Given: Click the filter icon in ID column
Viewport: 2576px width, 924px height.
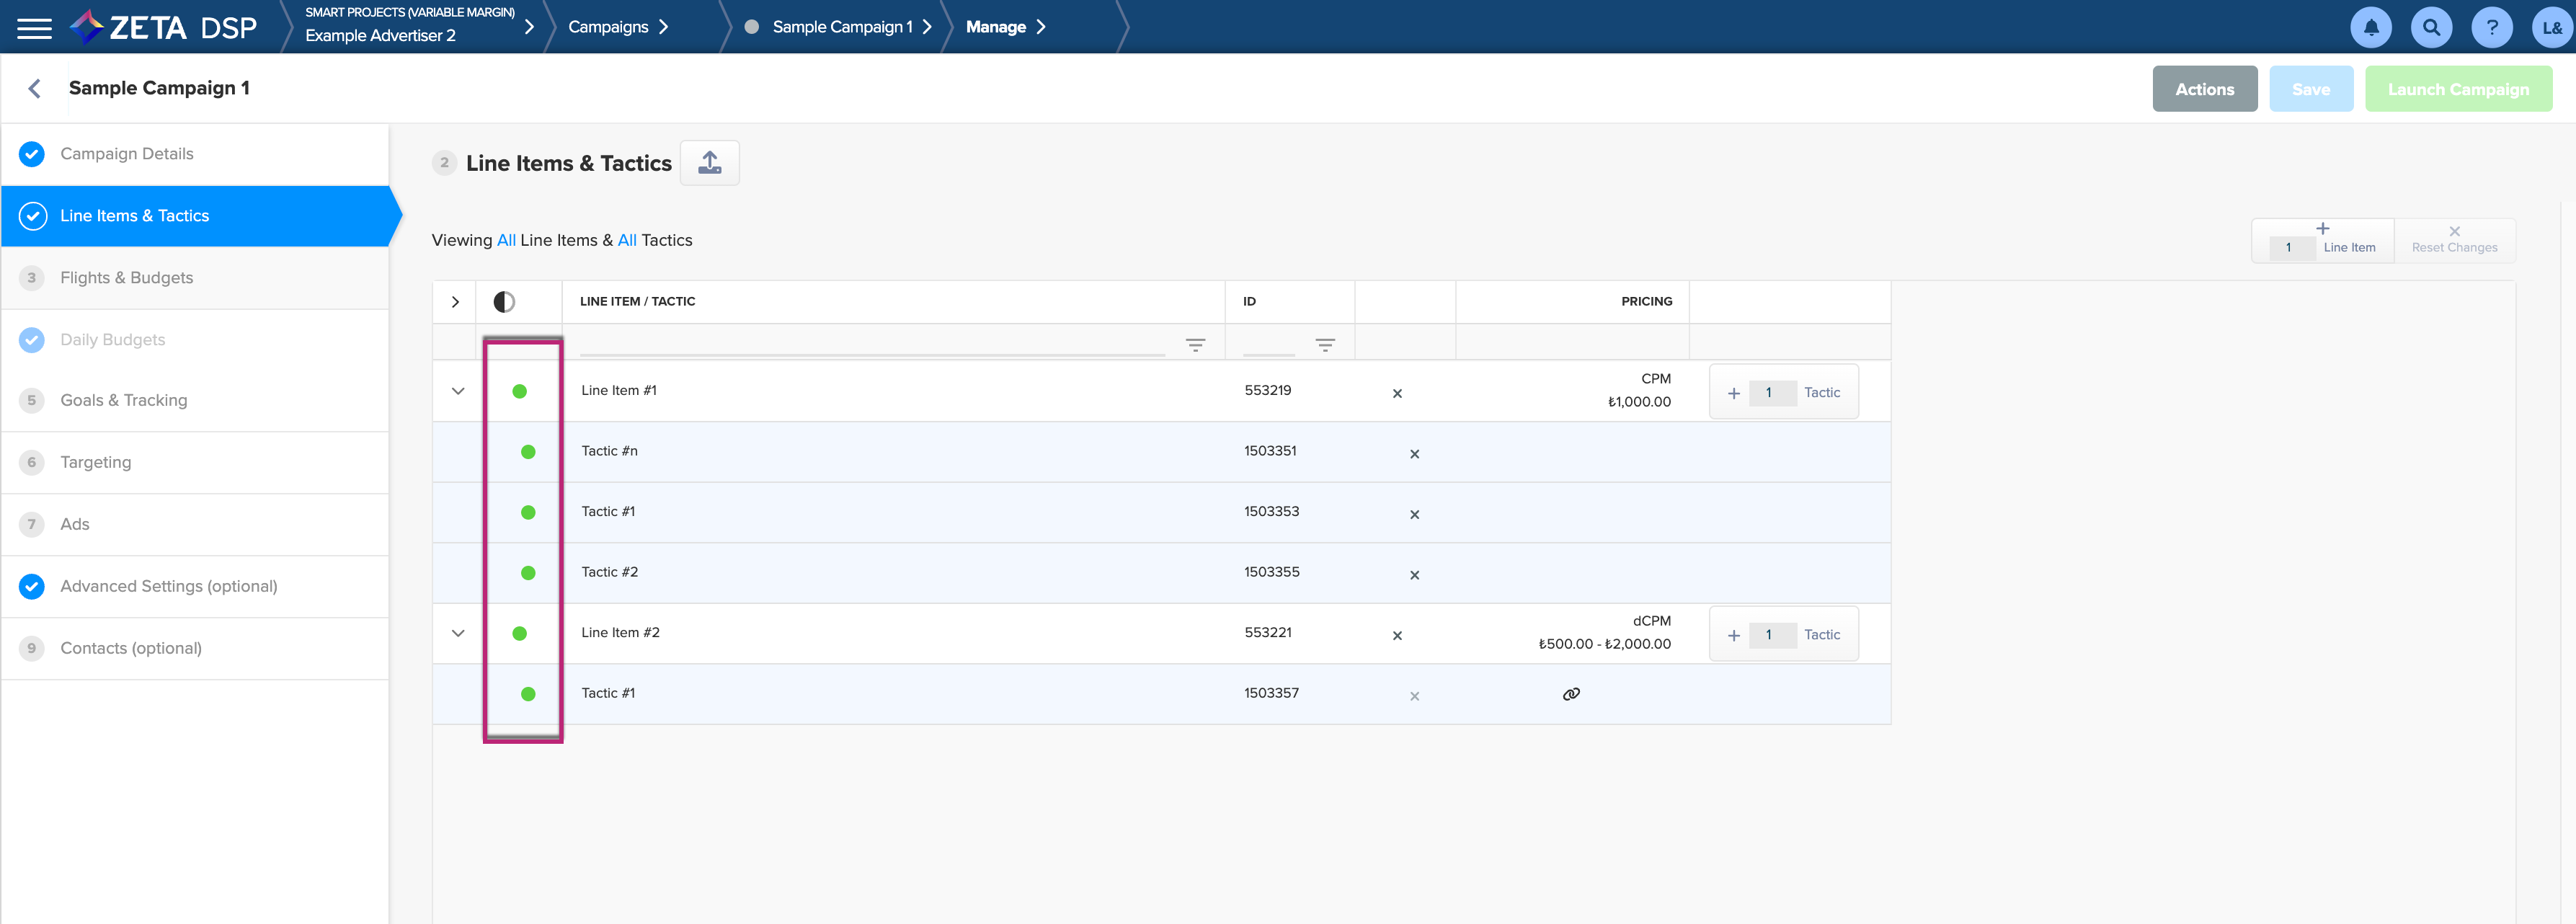Looking at the screenshot, I should pyautogui.click(x=1324, y=345).
